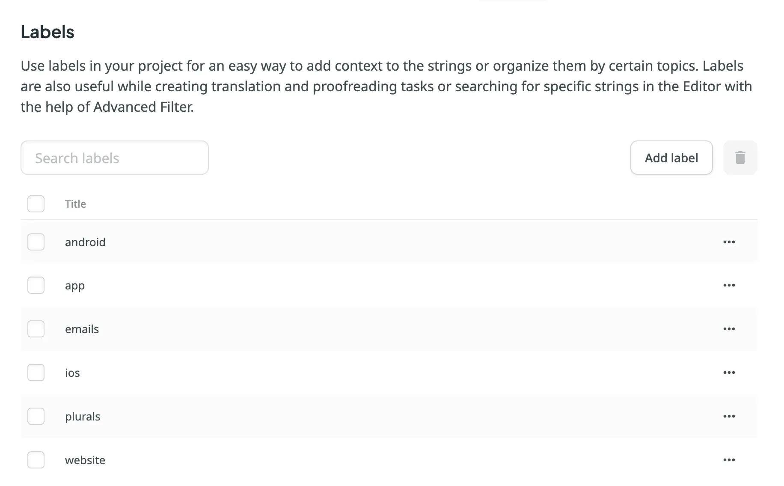
Task: Open the actions menu for the app label
Action: pyautogui.click(x=729, y=285)
